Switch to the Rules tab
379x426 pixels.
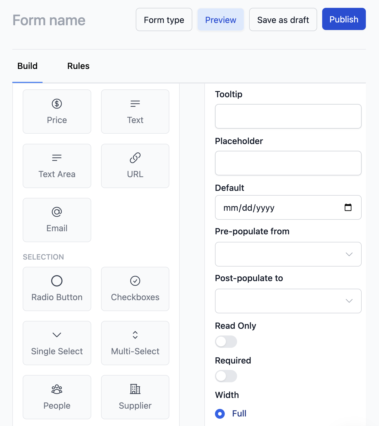coord(78,66)
